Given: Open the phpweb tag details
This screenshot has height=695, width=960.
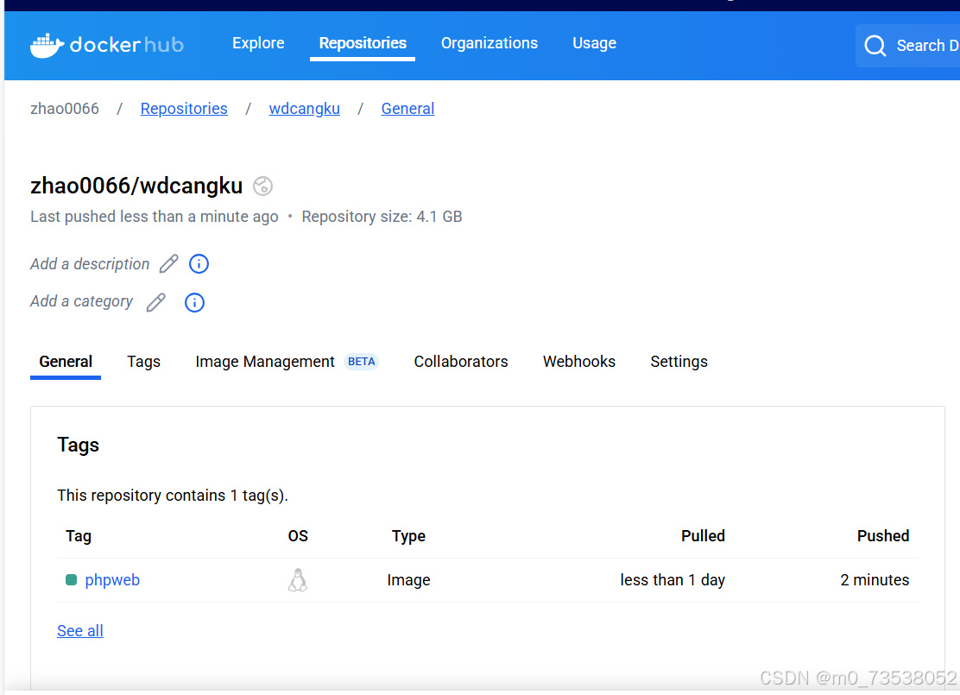Looking at the screenshot, I should [x=112, y=579].
